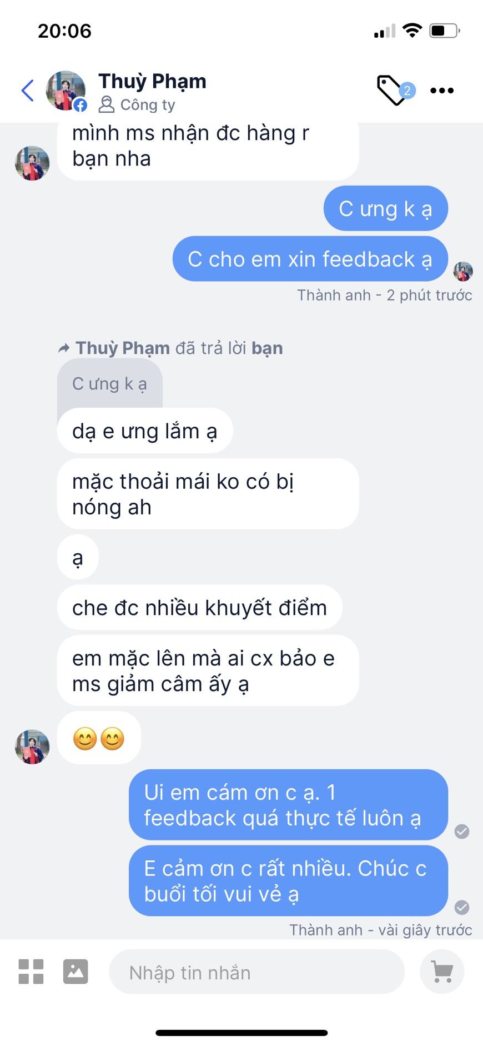Tap the 'Công ty' label under name
This screenshot has width=483, height=1046.
(x=147, y=105)
